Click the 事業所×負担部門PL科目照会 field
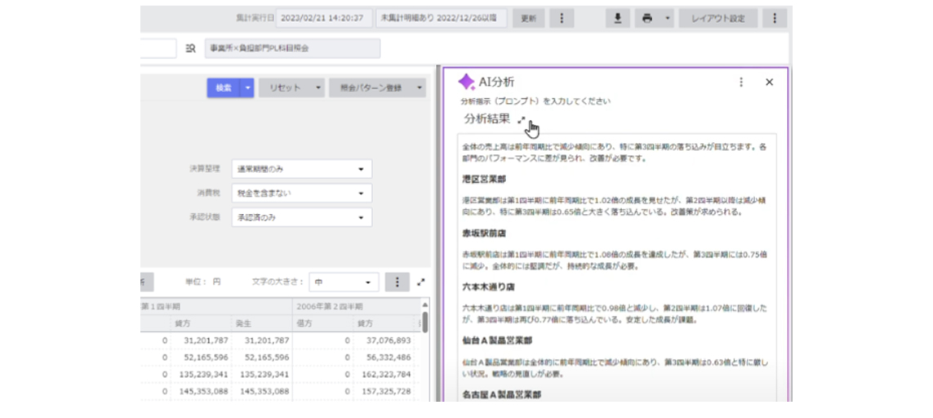The height and width of the screenshot is (418, 933). tap(292, 49)
